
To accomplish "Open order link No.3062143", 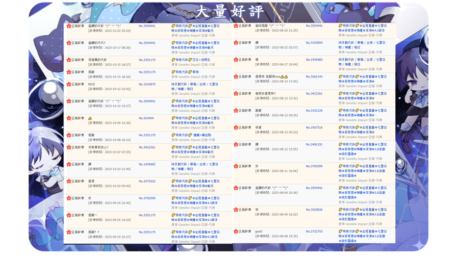I will [x=314, y=76].
